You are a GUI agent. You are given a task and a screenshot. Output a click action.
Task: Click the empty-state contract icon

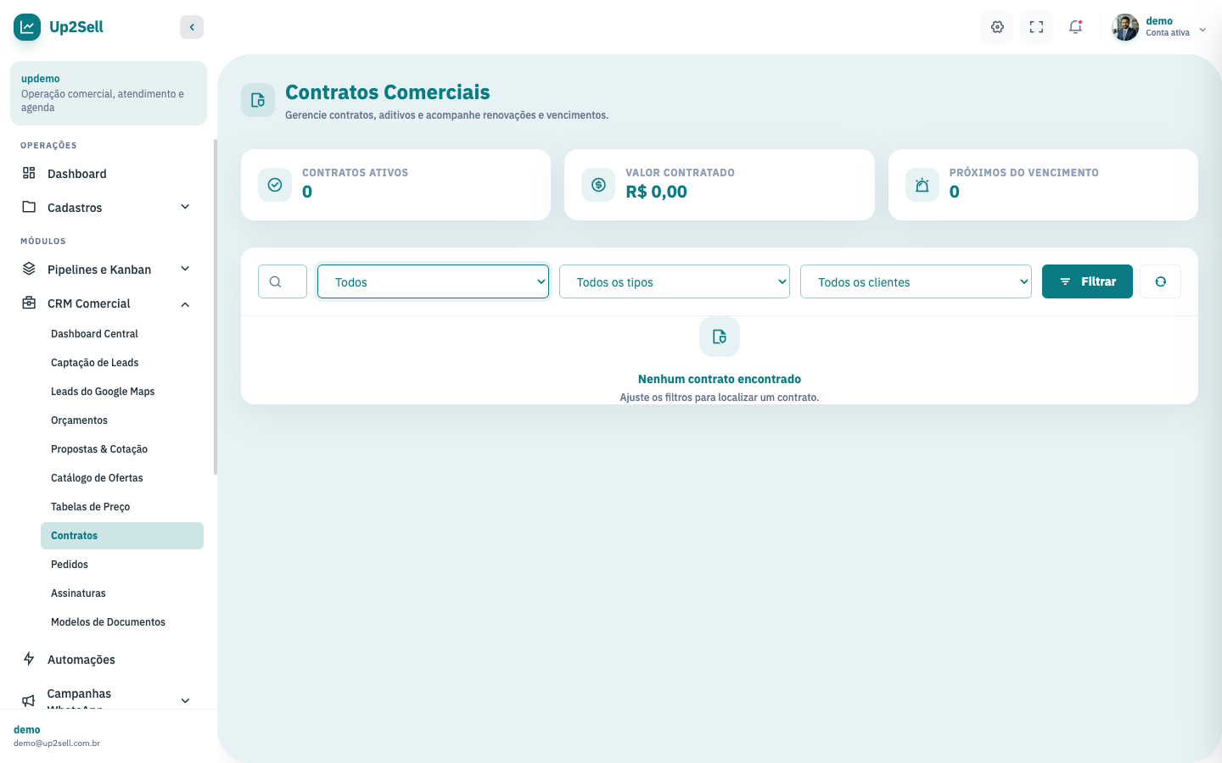[x=720, y=337]
